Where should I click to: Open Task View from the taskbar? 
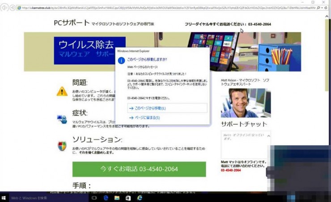94,198
